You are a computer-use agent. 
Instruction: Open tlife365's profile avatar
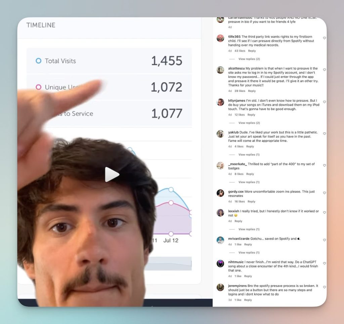(x=220, y=38)
